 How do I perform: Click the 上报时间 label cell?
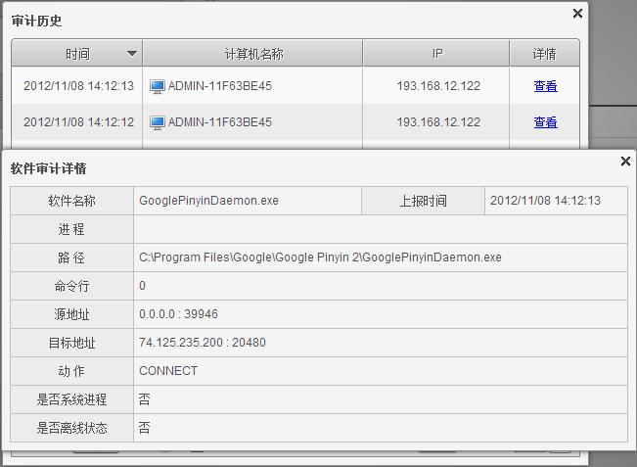423,201
